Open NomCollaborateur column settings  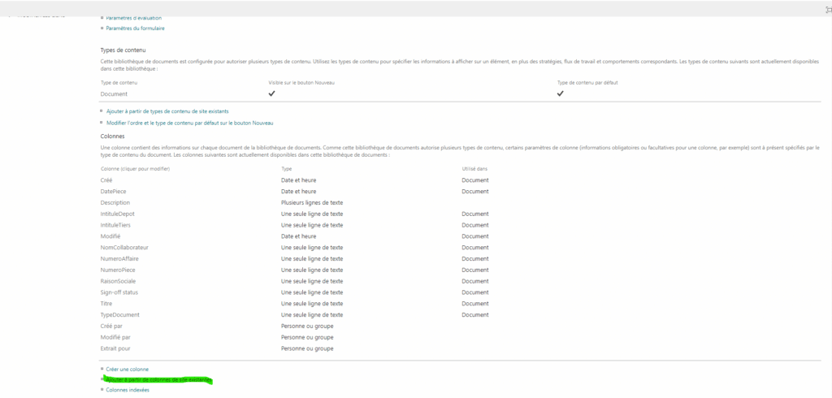(124, 248)
